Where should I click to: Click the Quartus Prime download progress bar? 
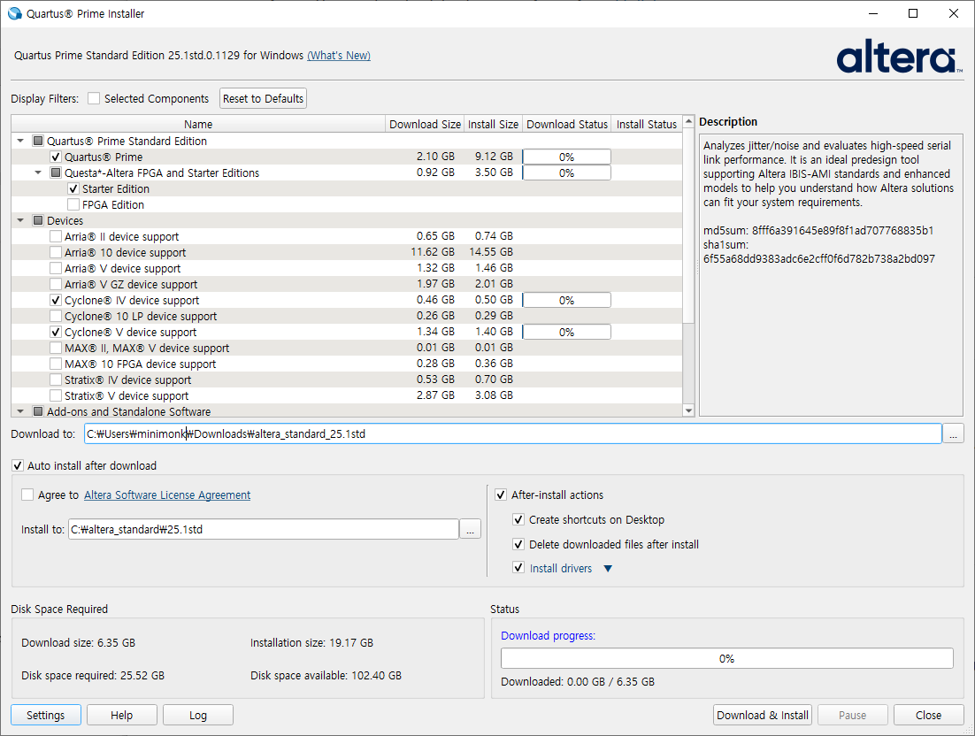[566, 157]
